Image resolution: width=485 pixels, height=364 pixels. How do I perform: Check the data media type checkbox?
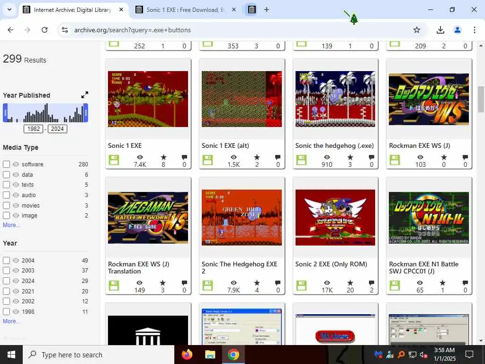click(6, 174)
